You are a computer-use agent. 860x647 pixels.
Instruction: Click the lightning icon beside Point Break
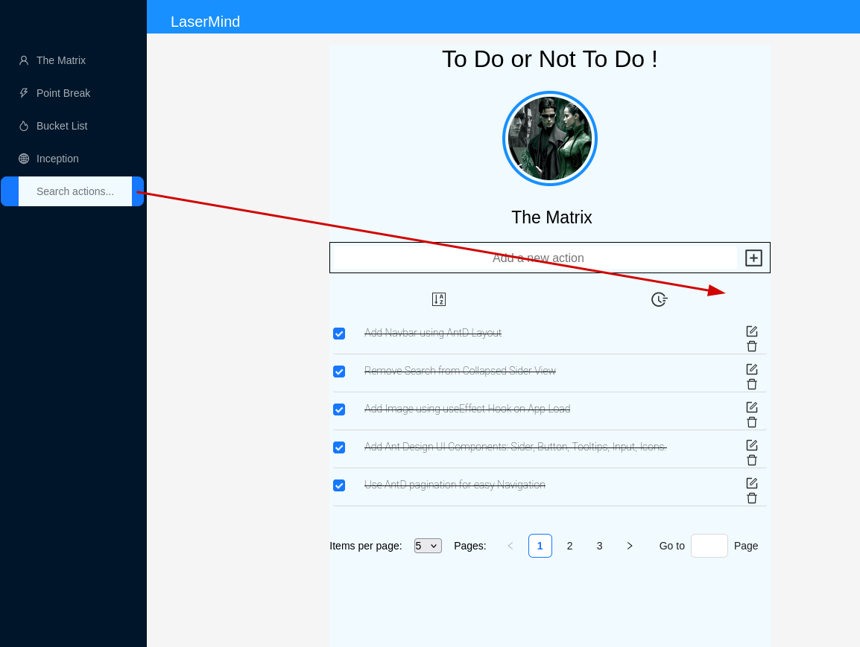[24, 93]
